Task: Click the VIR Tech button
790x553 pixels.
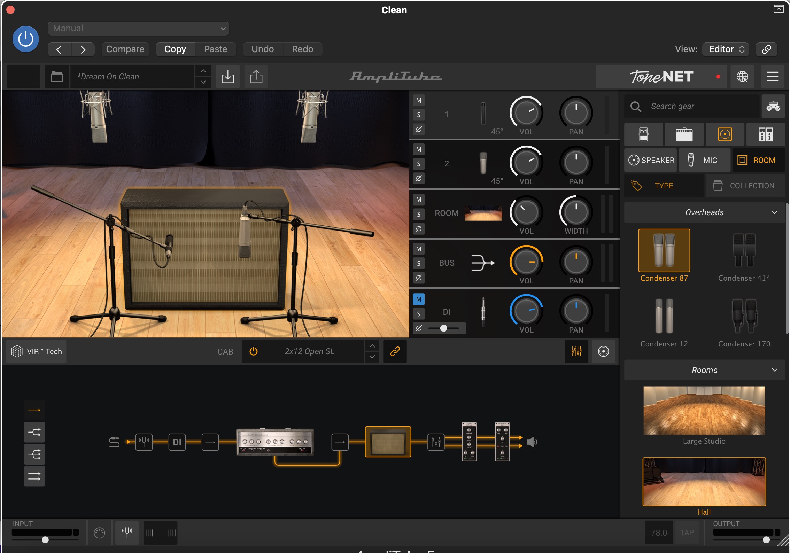Action: (37, 351)
